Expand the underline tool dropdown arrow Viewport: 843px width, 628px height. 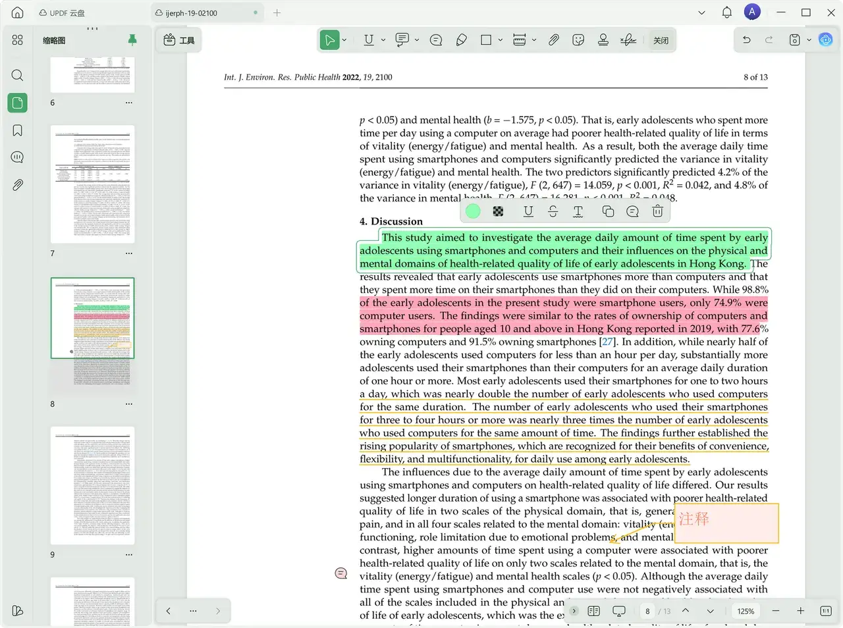point(383,40)
